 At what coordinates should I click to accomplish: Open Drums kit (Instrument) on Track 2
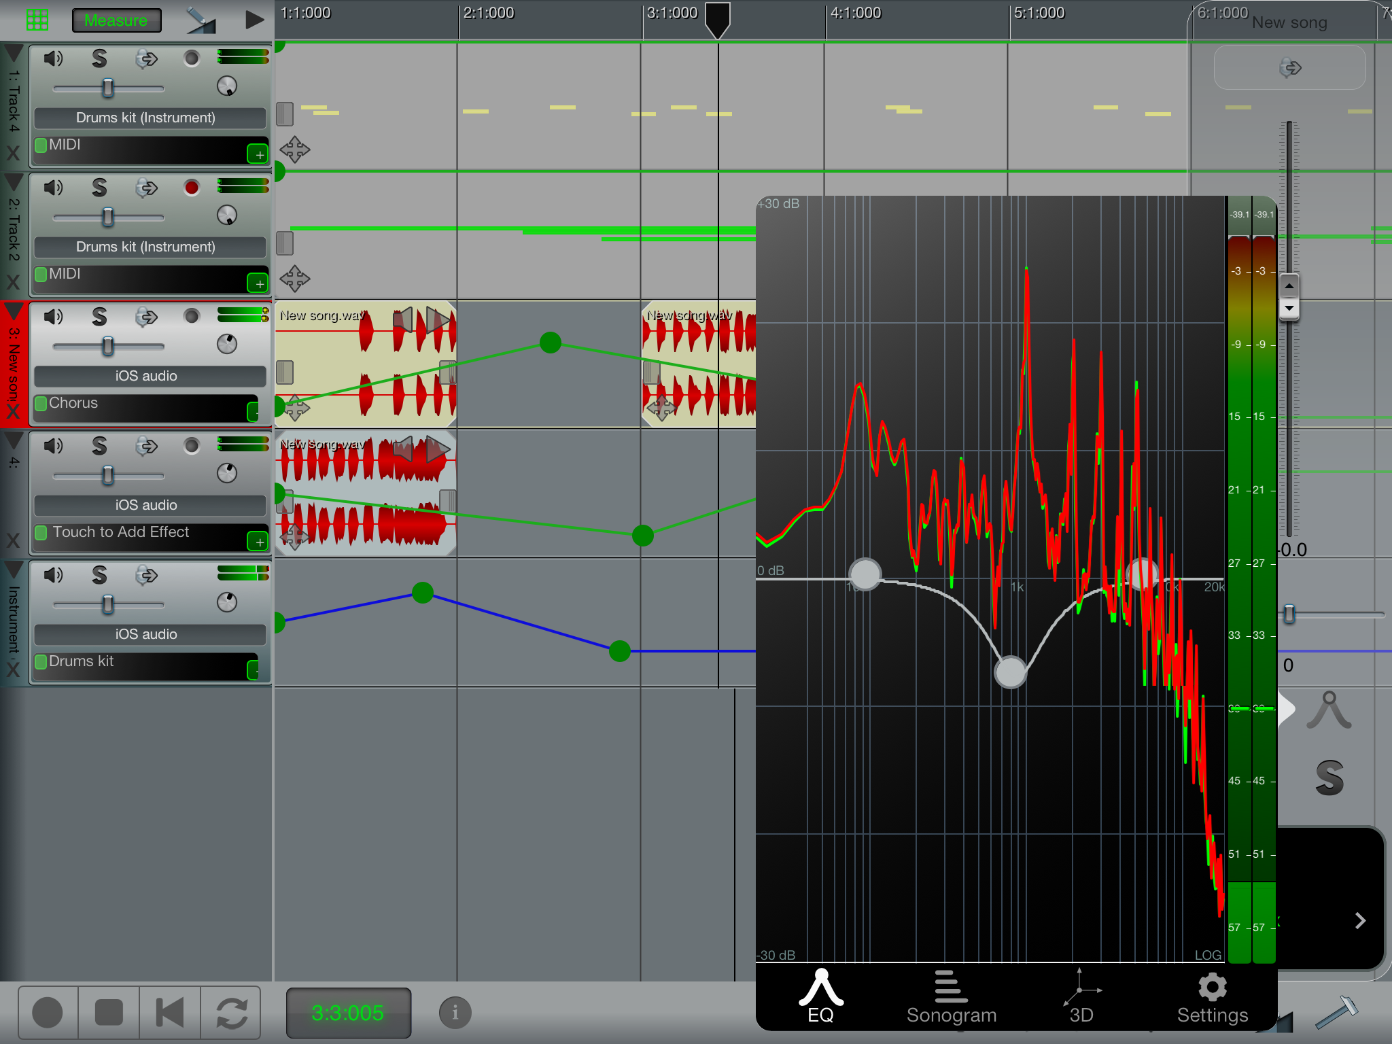pos(150,247)
